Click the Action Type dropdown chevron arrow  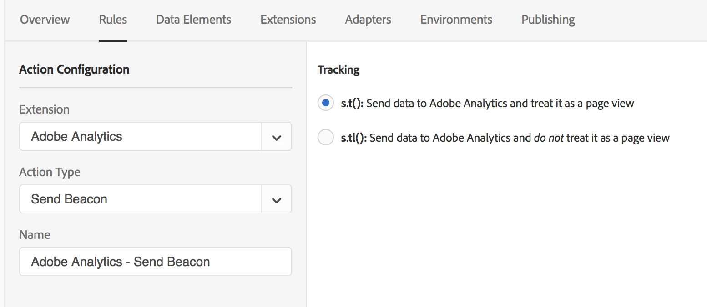coord(277,199)
